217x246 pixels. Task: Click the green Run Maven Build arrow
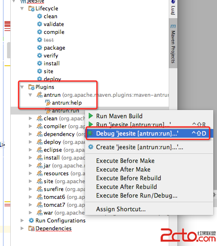tap(91, 116)
